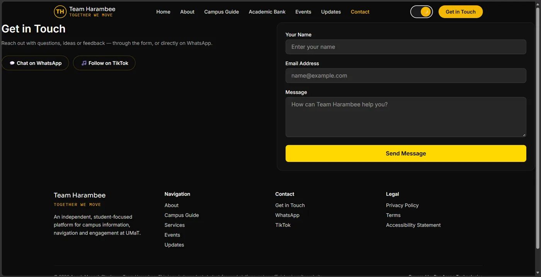Open the Campus Guide footer link

coord(182,215)
